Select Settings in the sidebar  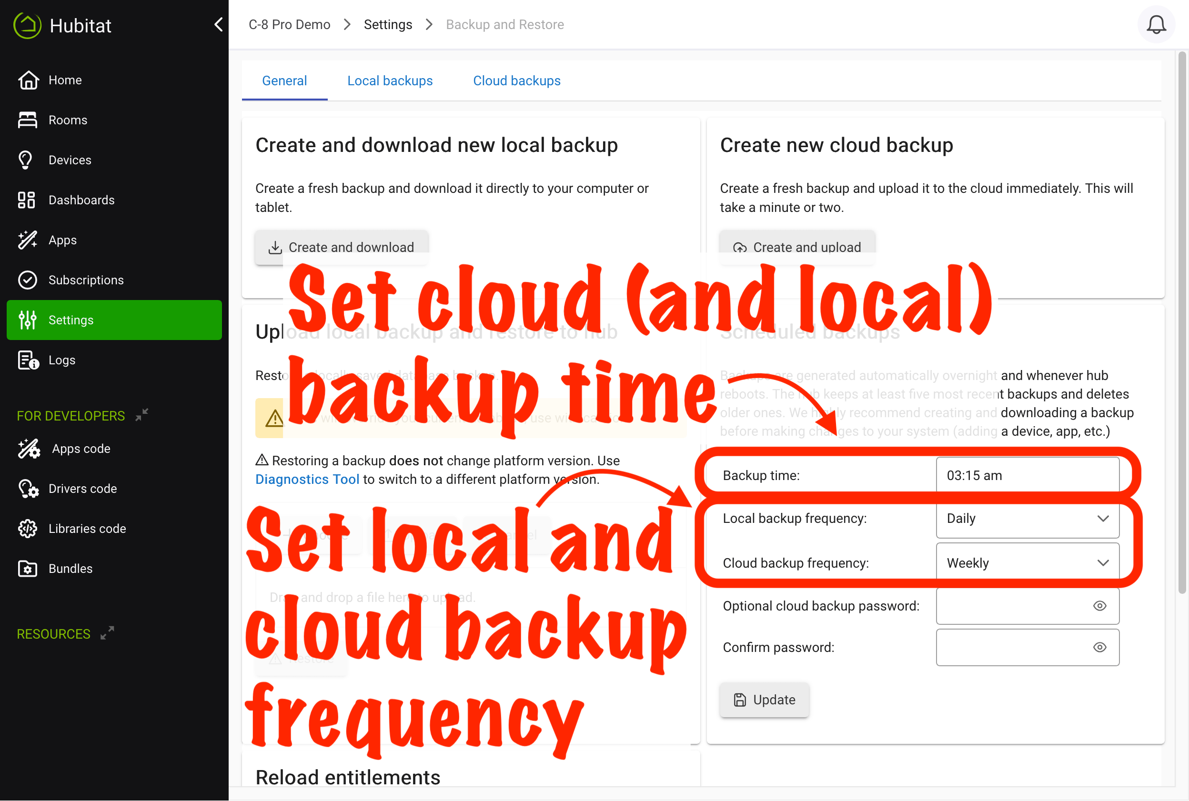click(114, 320)
